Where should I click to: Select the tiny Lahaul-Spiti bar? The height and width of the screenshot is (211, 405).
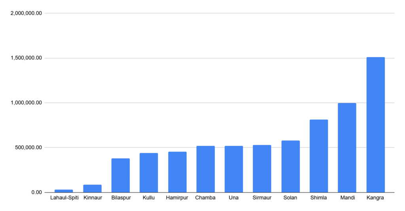[64, 191]
